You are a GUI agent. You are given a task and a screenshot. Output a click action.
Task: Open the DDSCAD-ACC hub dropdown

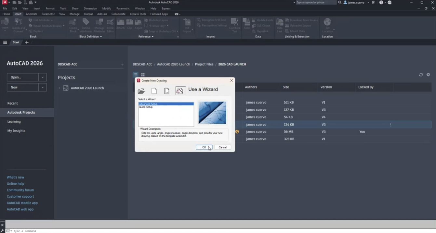122,65
